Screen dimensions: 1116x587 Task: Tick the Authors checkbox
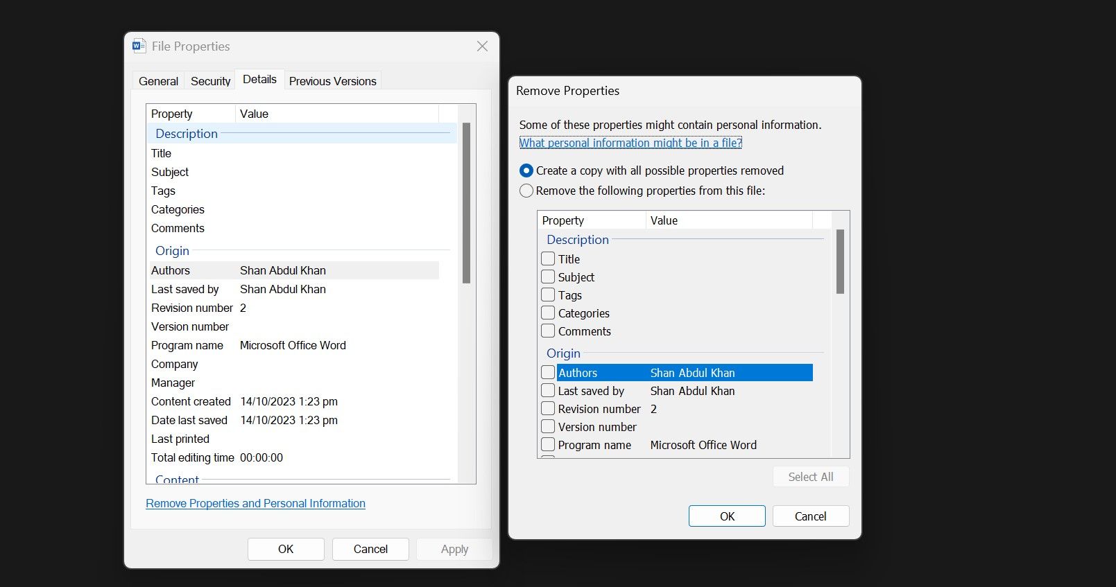tap(548, 373)
